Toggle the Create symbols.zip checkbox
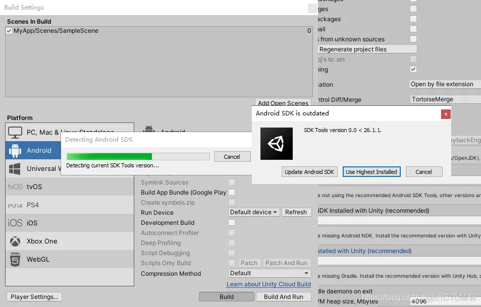Image resolution: width=481 pixels, height=307 pixels. tap(232, 202)
